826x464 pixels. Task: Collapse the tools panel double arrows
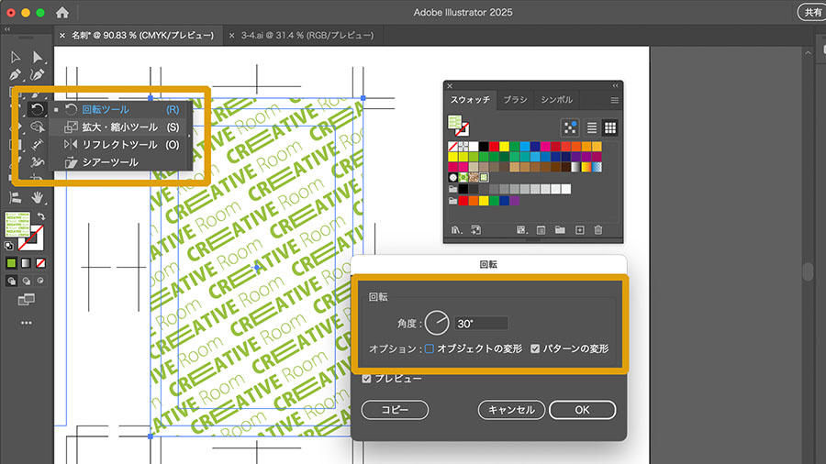pyautogui.click(x=6, y=29)
